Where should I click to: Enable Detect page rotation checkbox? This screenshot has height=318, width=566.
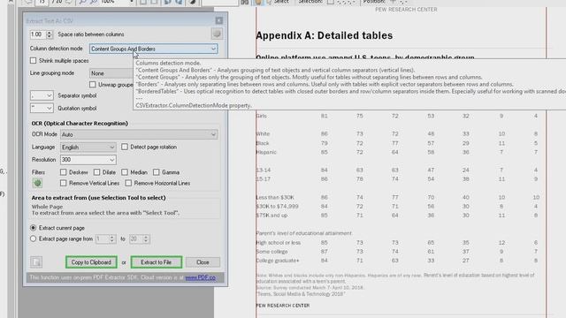pyautogui.click(x=125, y=147)
